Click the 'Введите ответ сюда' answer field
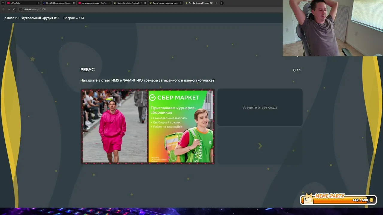Image resolution: width=383 pixels, height=215 pixels. click(x=260, y=107)
